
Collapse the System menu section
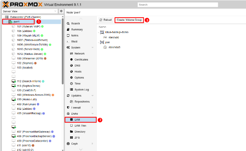tap(93, 47)
